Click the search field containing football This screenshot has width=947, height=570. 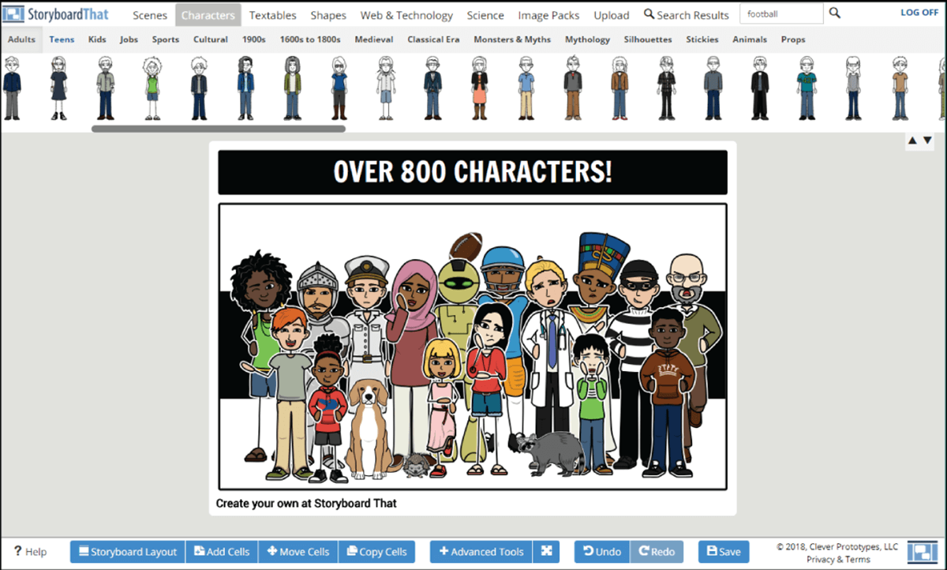tap(780, 13)
